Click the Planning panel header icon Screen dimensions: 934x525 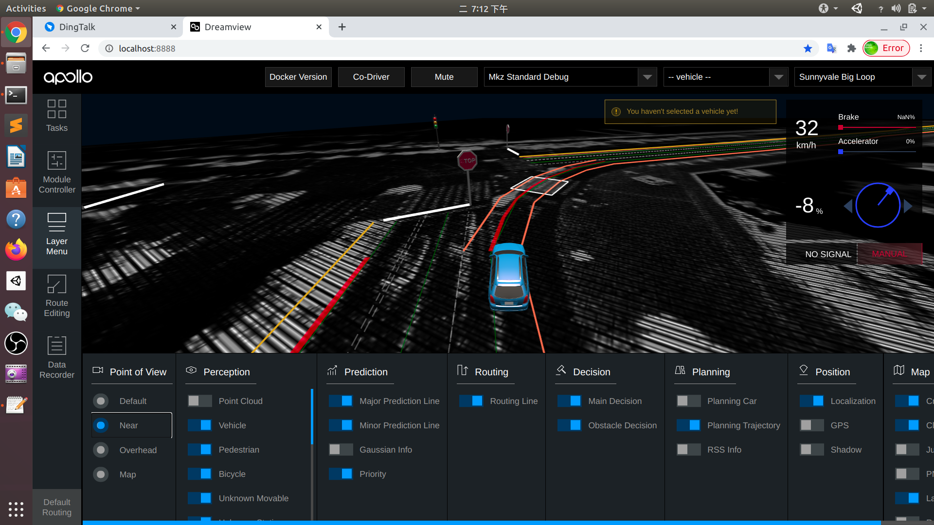[681, 370]
